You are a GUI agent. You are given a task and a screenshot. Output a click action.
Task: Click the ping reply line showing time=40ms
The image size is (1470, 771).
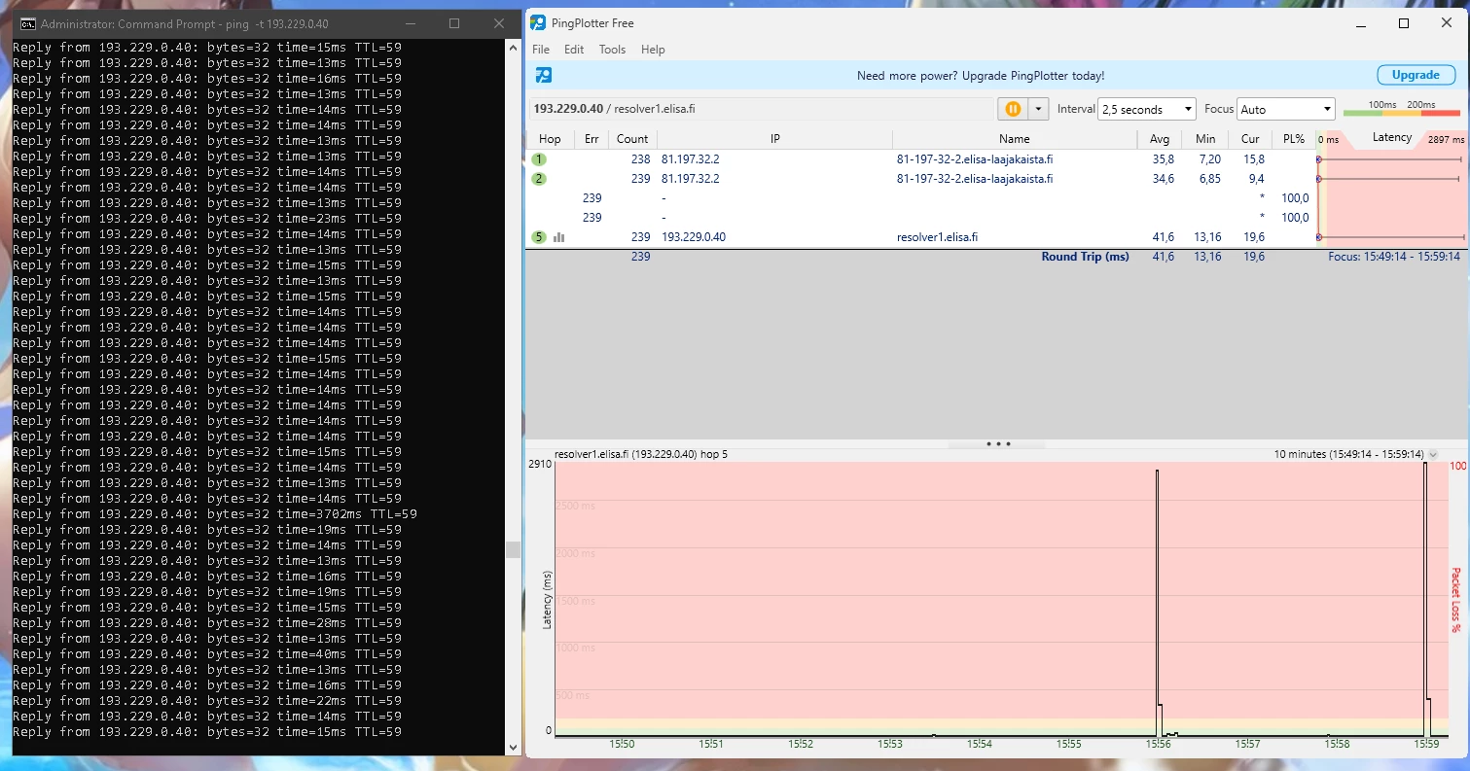[x=207, y=654]
